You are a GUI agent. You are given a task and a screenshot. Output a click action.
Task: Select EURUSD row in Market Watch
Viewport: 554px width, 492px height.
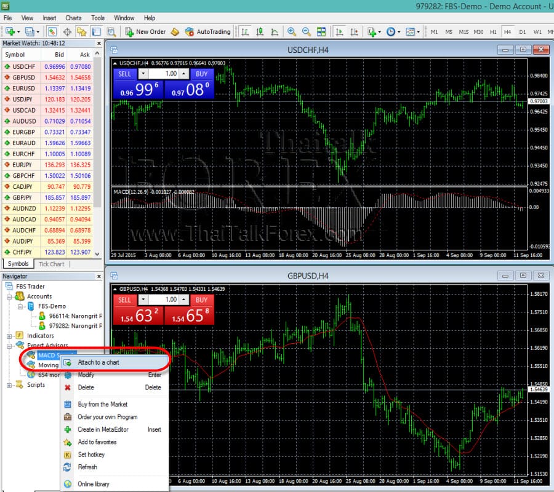[47, 88]
